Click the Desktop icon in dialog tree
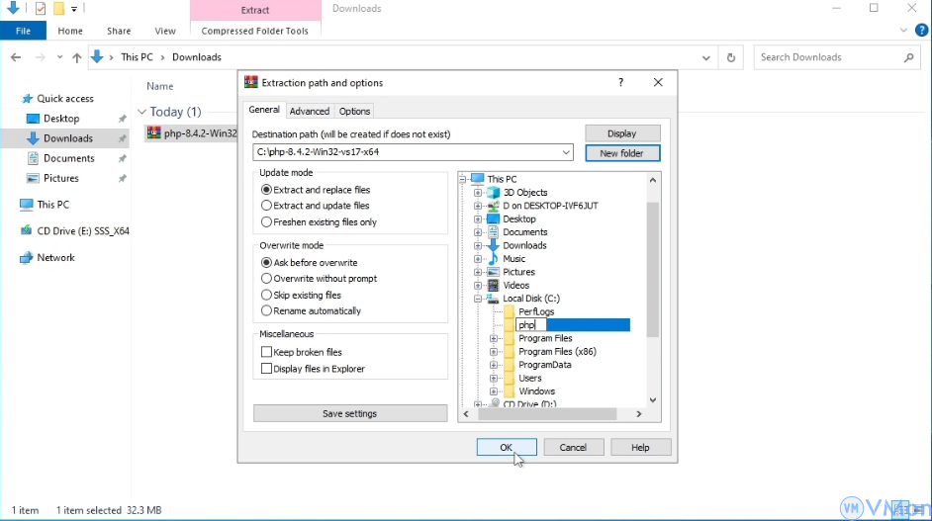This screenshot has height=521, width=932. point(494,219)
